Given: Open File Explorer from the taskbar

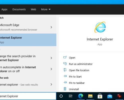Looking at the screenshot, I should click(x=90, y=96).
